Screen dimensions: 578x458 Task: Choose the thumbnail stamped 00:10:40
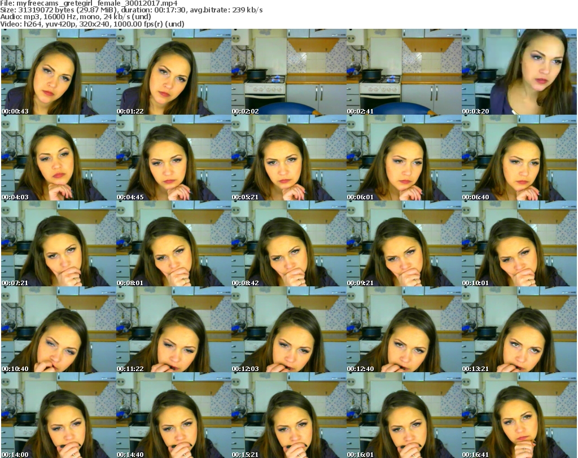click(x=59, y=330)
